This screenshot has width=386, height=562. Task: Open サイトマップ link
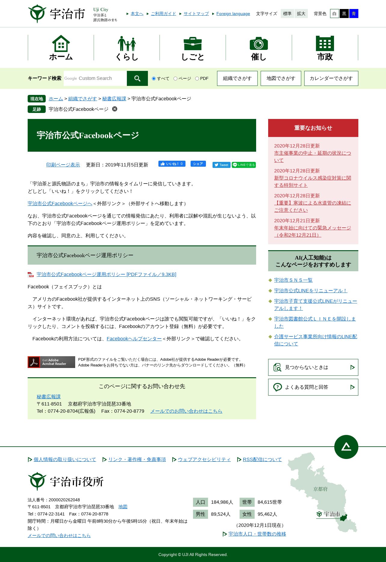point(196,14)
